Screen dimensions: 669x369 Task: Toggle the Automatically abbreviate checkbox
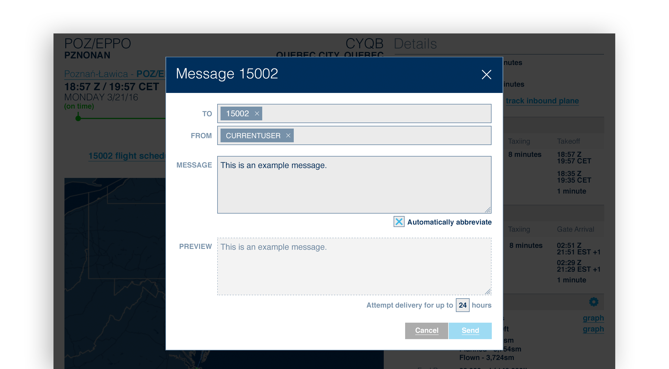399,222
